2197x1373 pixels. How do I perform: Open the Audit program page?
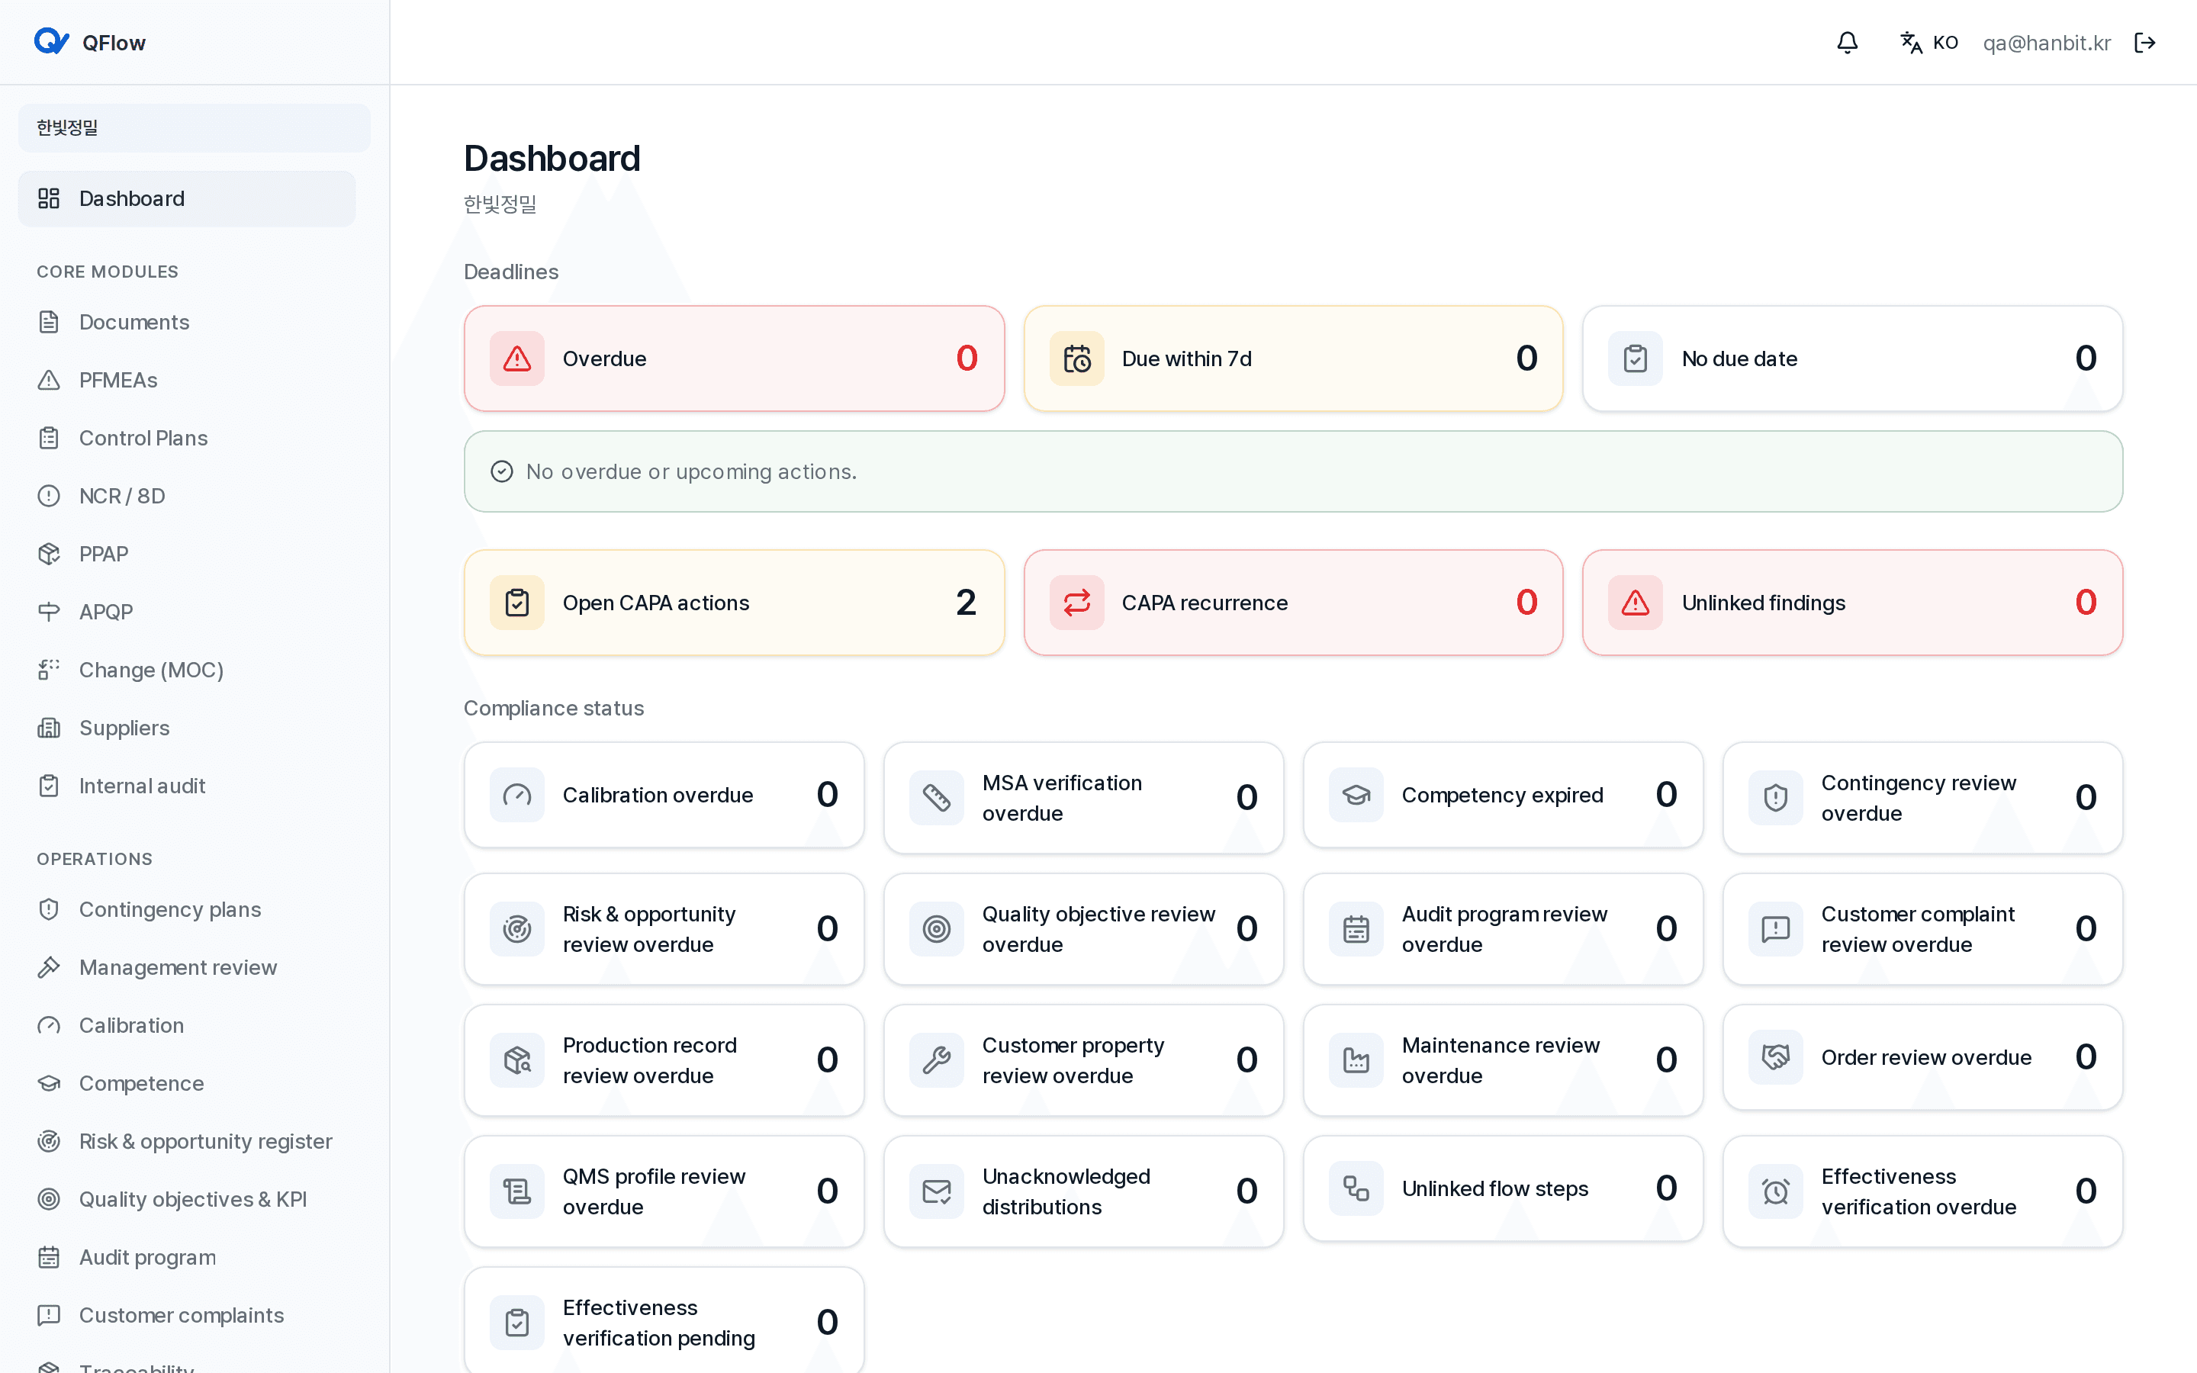click(x=187, y=1258)
